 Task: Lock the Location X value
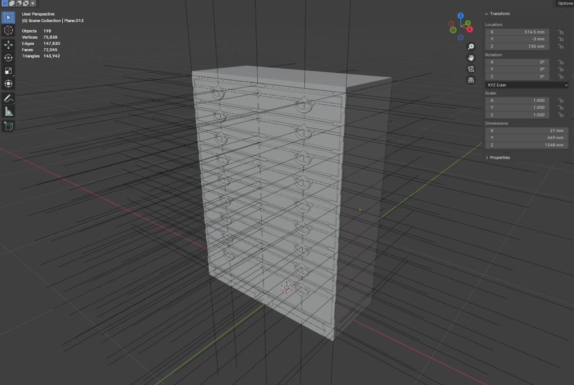(x=561, y=32)
